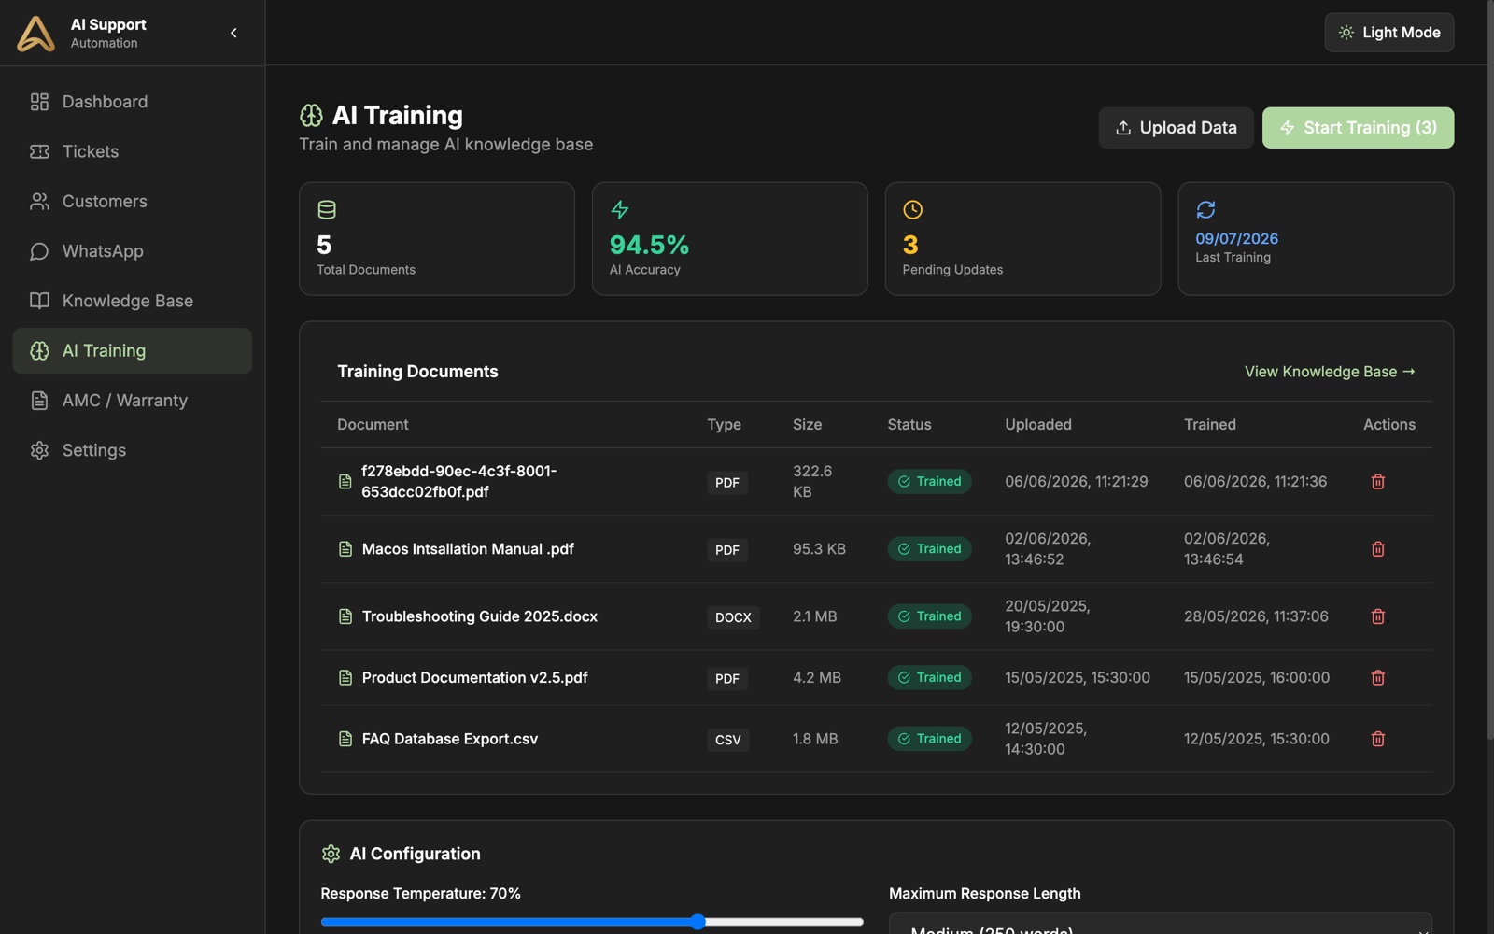1494x934 pixels.
Task: Click the CSV type badge
Action: tap(727, 740)
